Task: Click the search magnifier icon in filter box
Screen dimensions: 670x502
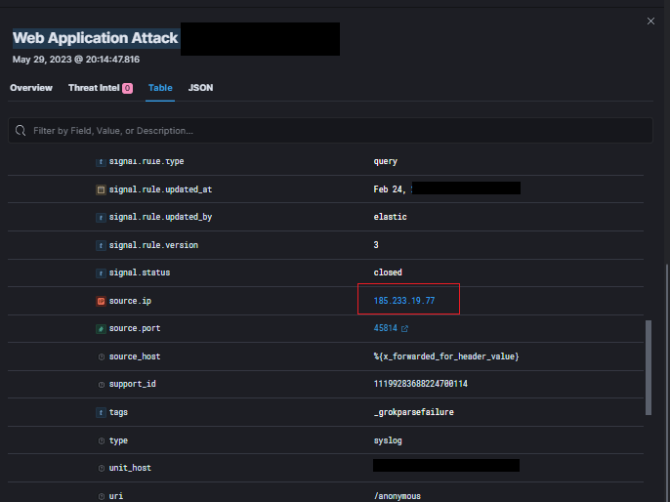Action: 21,130
